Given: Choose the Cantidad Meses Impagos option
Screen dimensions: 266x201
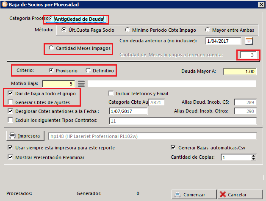Looking at the screenshot, I should (x=51, y=49).
